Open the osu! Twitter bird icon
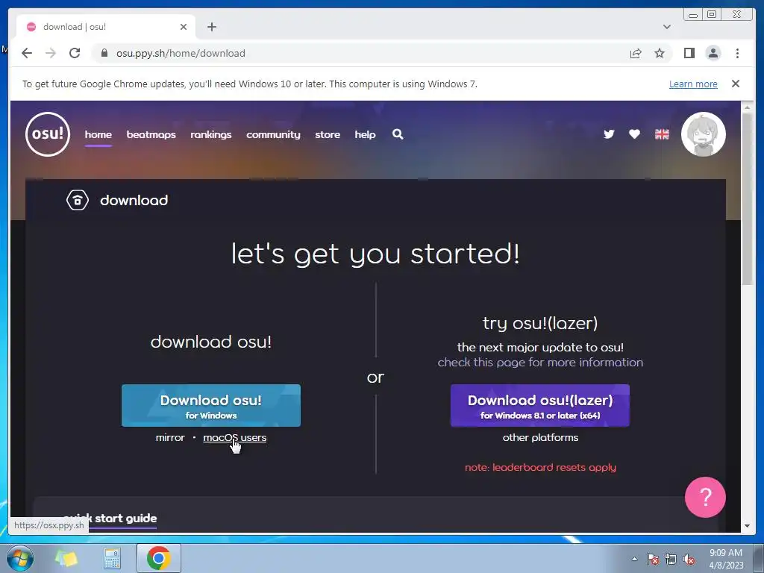Image resolution: width=764 pixels, height=573 pixels. pos(609,134)
